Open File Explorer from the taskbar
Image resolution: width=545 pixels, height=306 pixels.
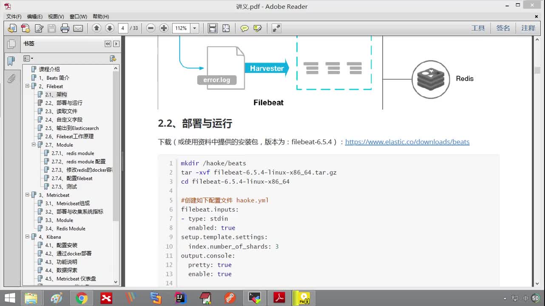click(x=31, y=298)
